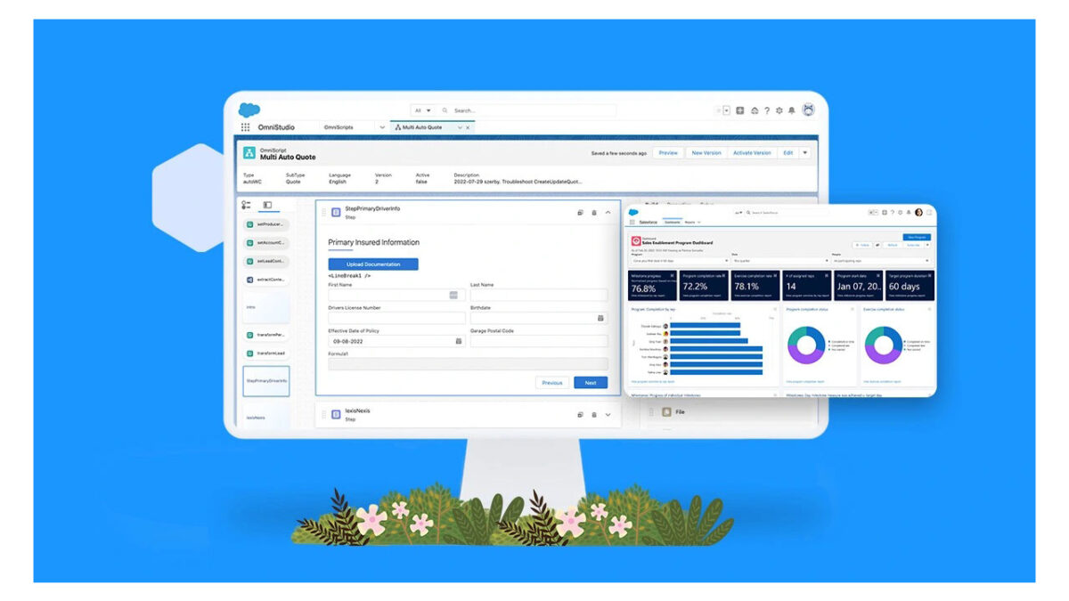Select the setLeadCont element in the sidebar
This screenshot has height=601, width=1069.
pyautogui.click(x=265, y=262)
